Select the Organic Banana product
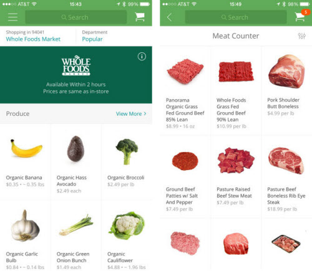This screenshot has height=271, width=312. coord(25,162)
